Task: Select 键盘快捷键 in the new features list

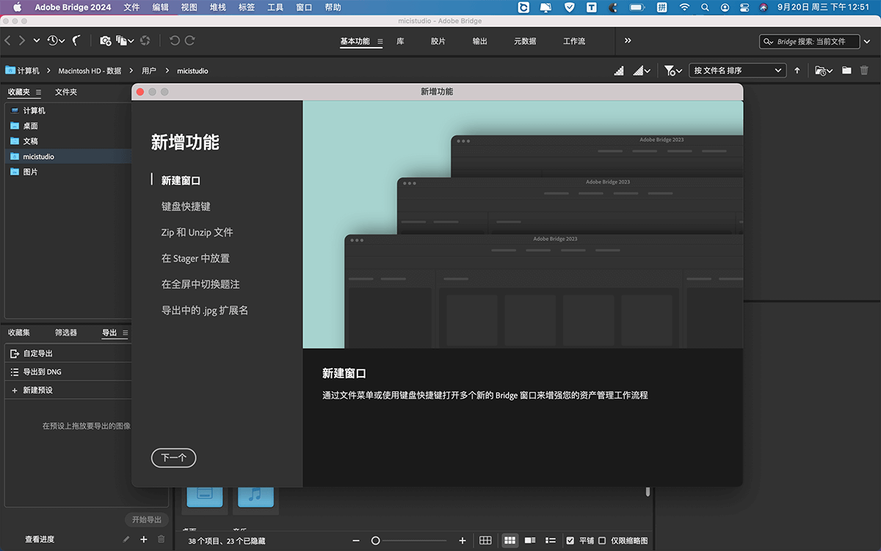Action: [x=186, y=206]
